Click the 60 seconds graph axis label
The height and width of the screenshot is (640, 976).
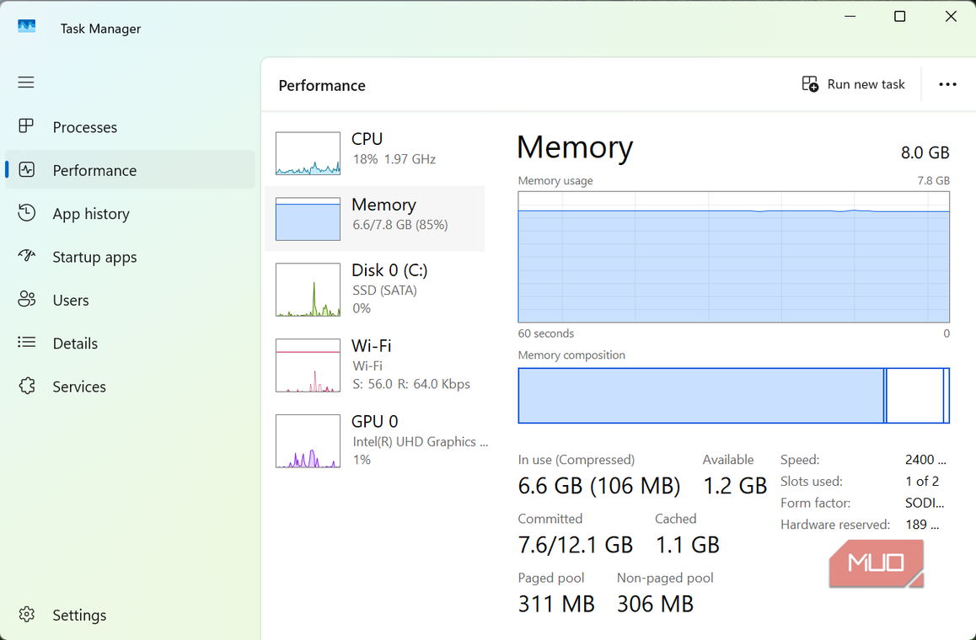[x=546, y=333]
